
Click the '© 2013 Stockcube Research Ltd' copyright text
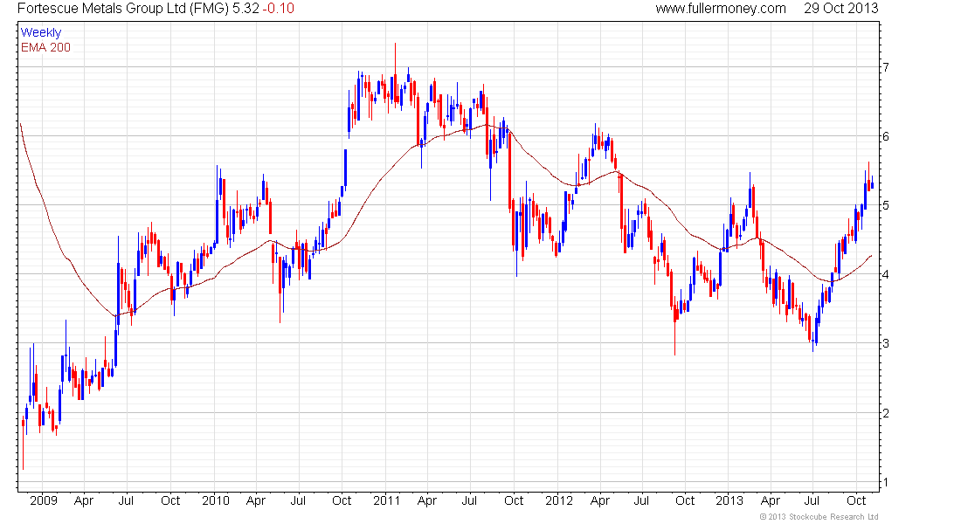(819, 517)
